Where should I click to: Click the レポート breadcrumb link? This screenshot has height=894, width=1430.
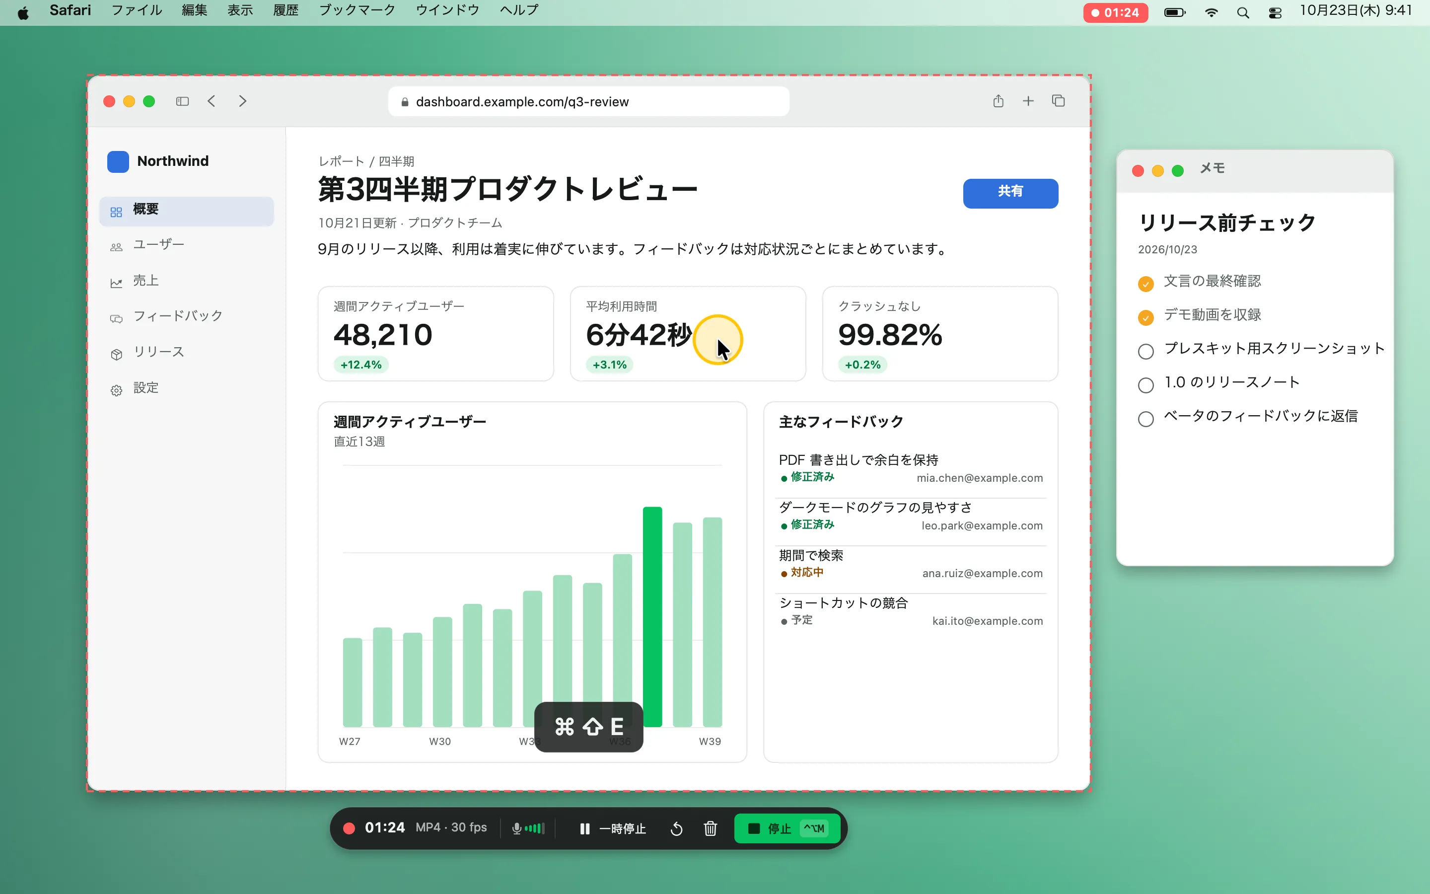coord(341,161)
